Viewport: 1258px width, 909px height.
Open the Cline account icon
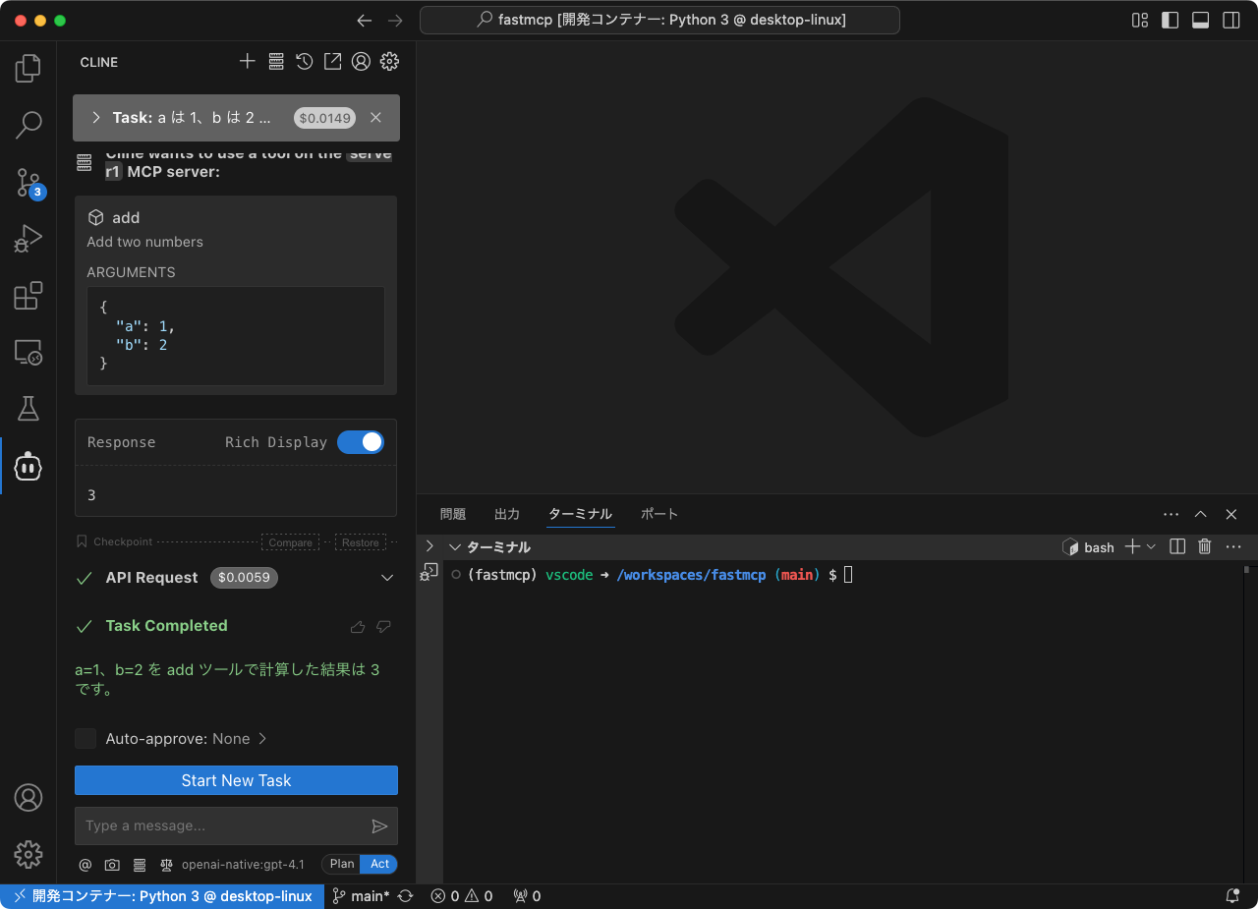pyautogui.click(x=361, y=61)
